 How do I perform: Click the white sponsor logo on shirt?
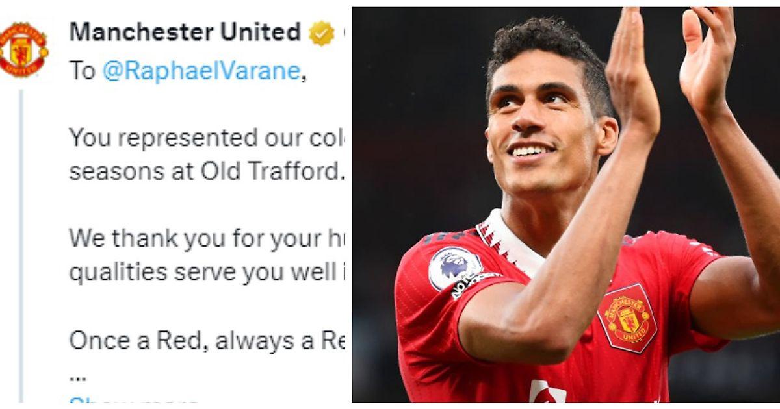click(547, 391)
